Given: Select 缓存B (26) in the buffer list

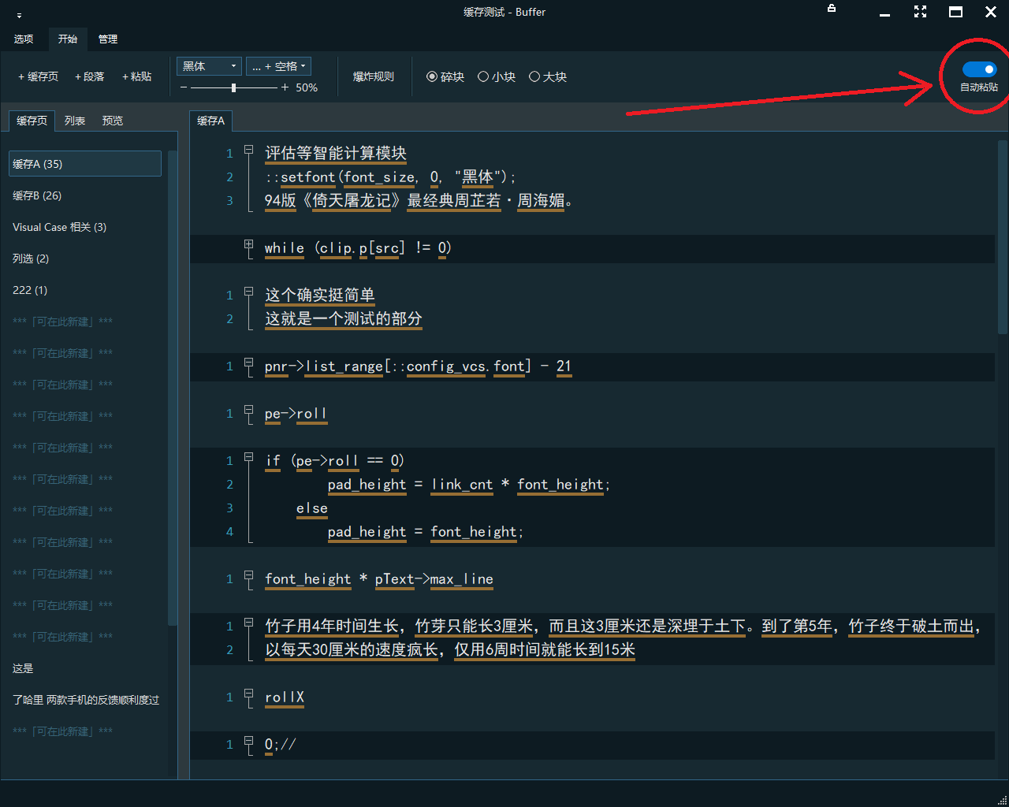Looking at the screenshot, I should coord(37,195).
